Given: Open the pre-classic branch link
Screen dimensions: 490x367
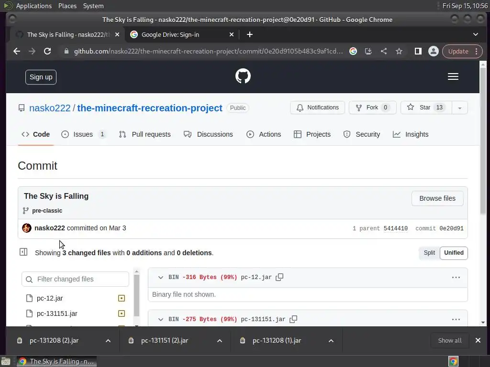Looking at the screenshot, I should point(47,211).
